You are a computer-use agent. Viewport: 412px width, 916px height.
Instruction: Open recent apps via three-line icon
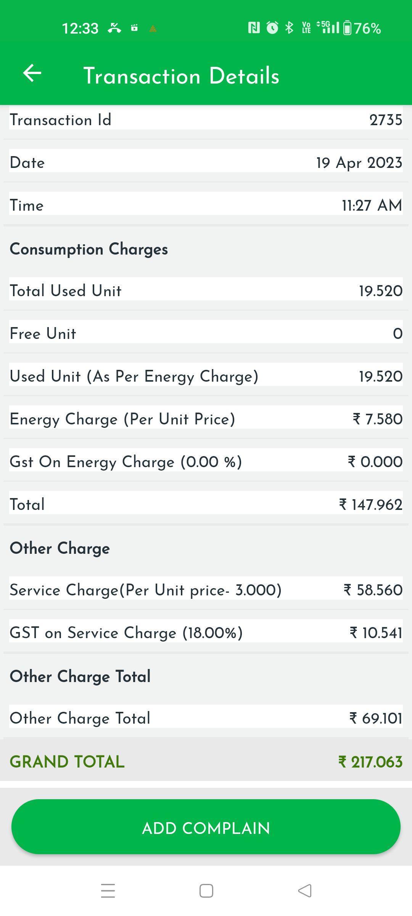pyautogui.click(x=108, y=891)
